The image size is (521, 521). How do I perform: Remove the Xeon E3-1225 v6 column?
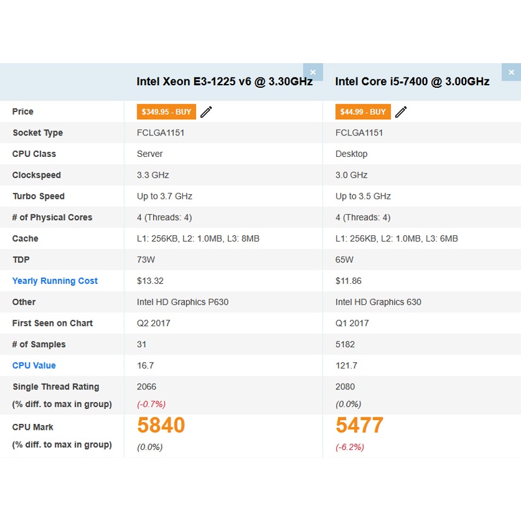313,72
